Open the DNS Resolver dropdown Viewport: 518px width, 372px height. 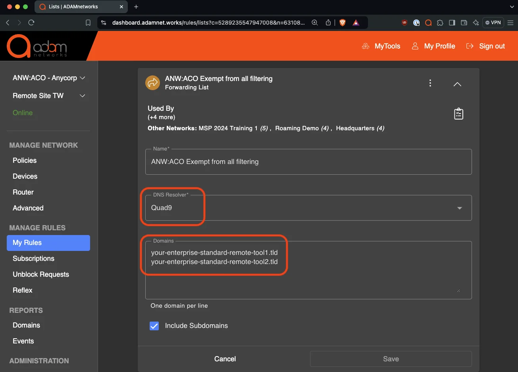click(x=308, y=208)
